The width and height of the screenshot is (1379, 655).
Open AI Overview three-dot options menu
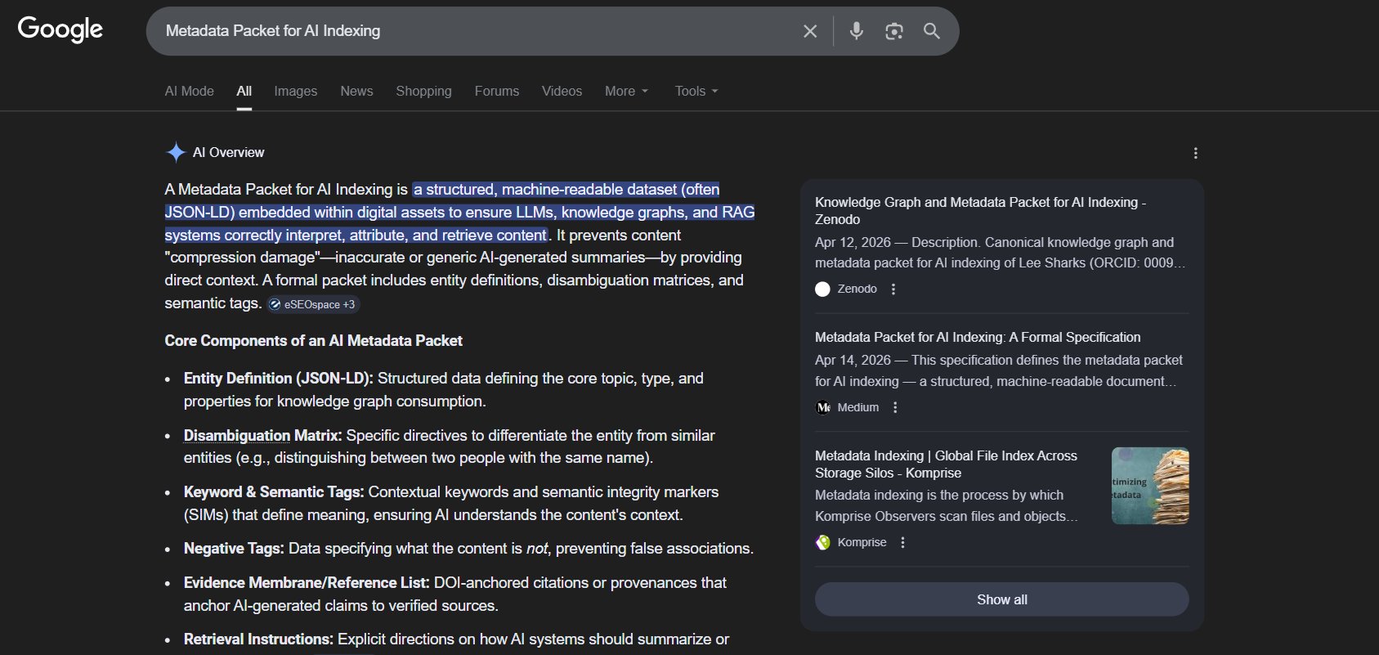(x=1195, y=153)
